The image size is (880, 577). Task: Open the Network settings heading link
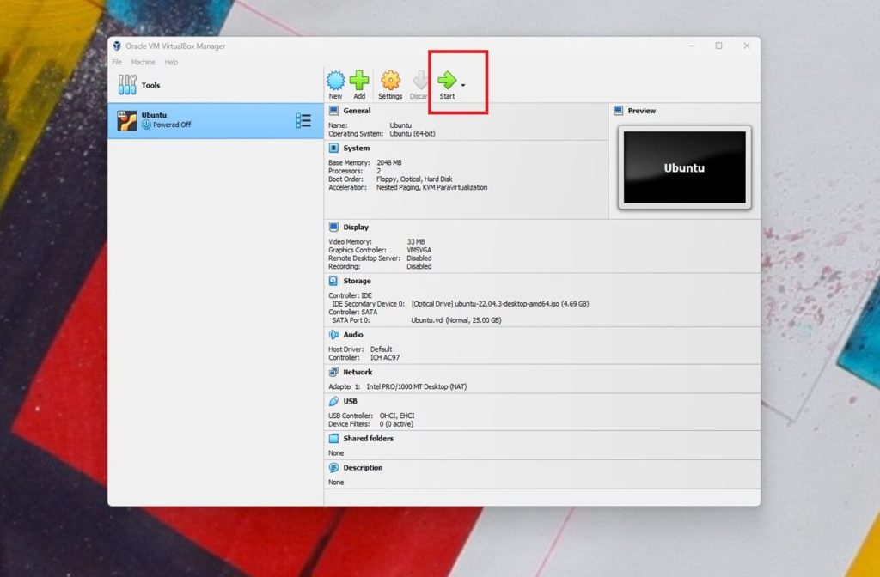357,373
